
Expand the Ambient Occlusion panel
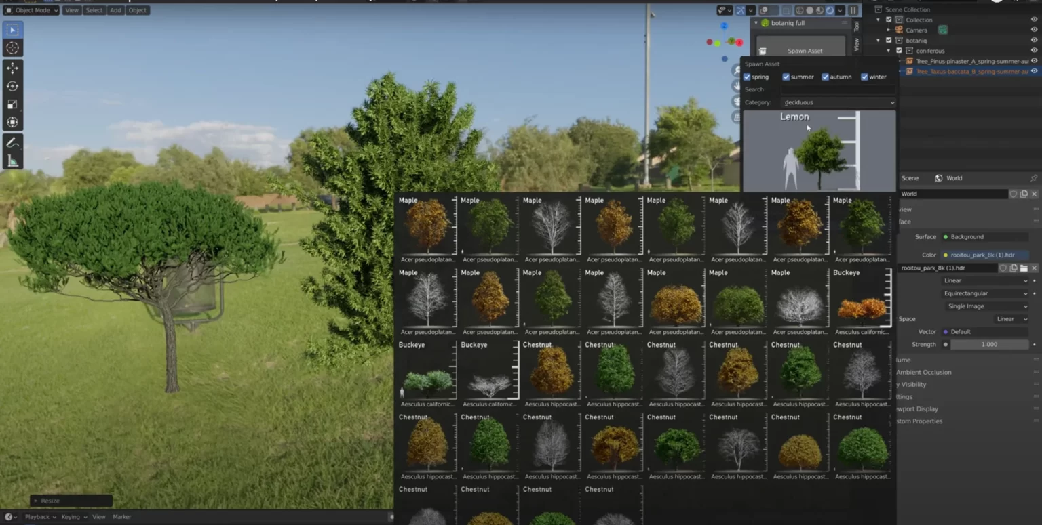click(924, 373)
